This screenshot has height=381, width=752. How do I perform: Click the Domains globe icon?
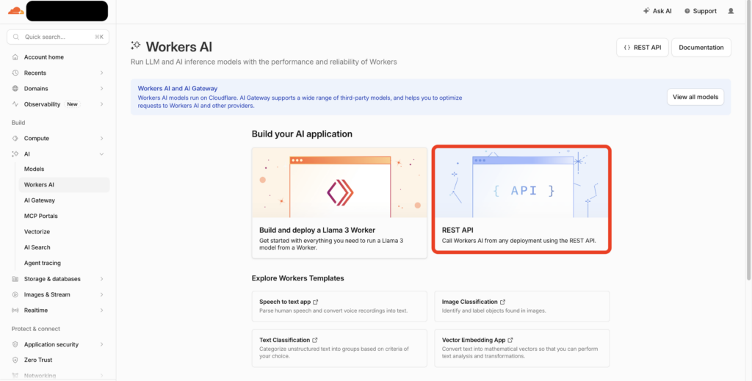tap(15, 89)
